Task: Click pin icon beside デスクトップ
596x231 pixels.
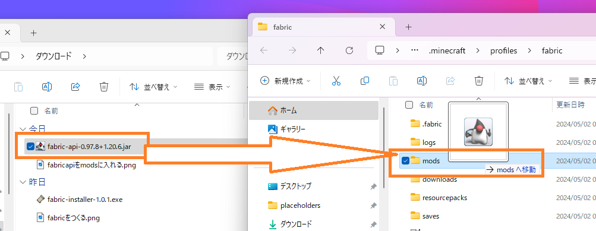Action: [374, 186]
